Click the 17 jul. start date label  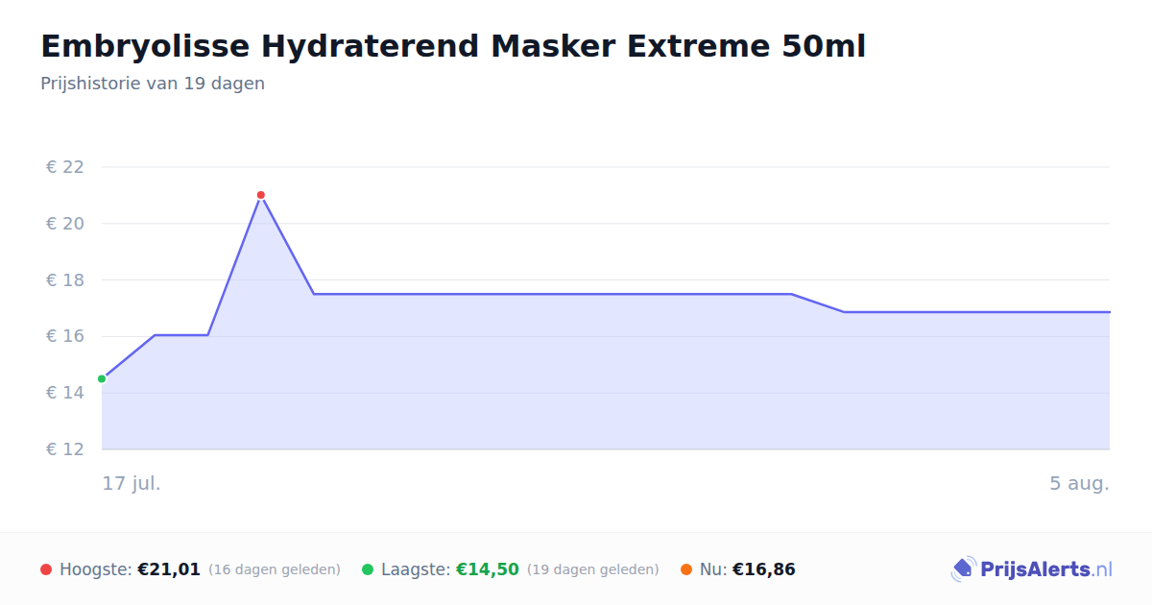click(132, 483)
